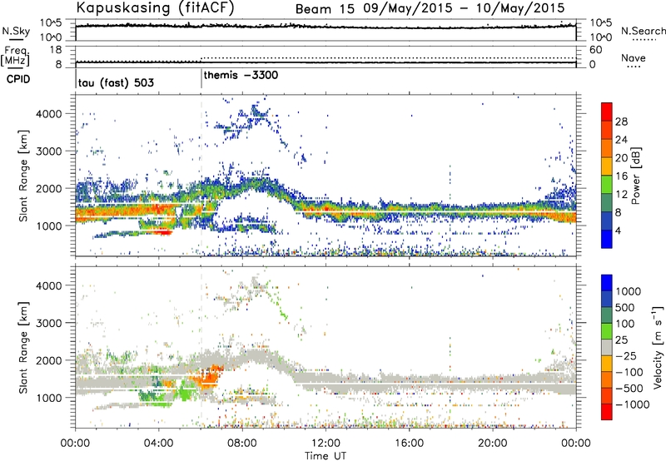
Task: Click the 'Slant Range [km]' label of power panel
Action: 23,176
